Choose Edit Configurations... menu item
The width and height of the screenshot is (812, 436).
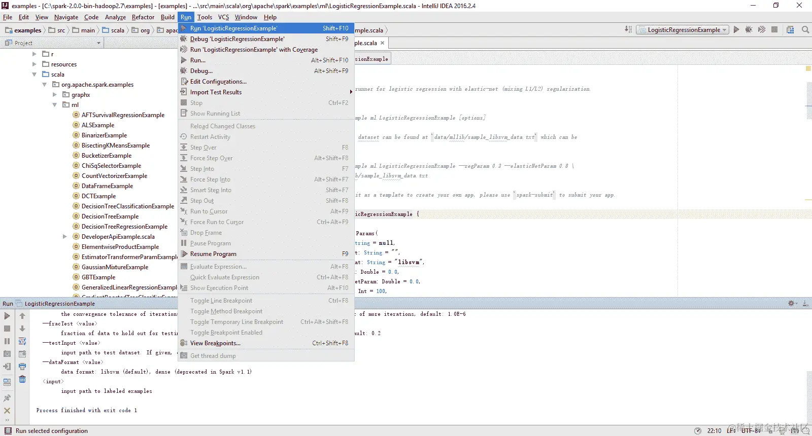266,82
